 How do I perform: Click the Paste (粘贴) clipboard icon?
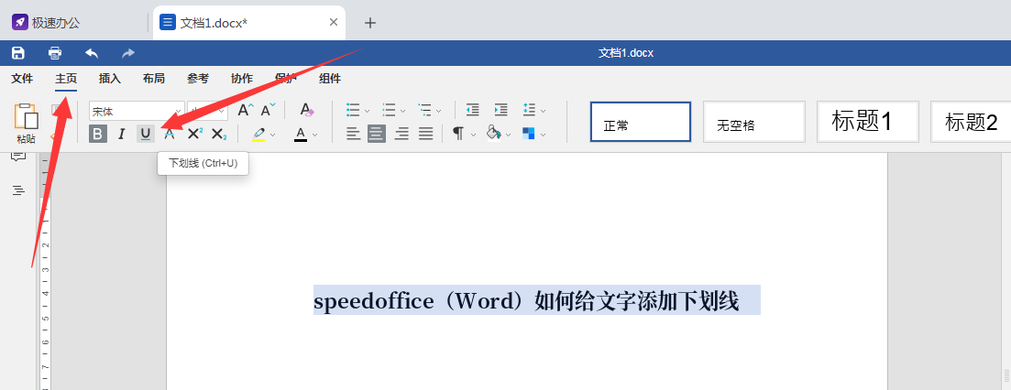tap(27, 116)
